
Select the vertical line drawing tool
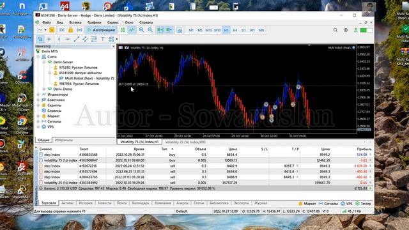(59, 39)
